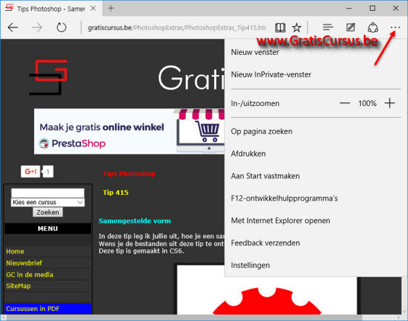Viewport: 408px width, 321px height.
Task: Open a new tab with plus
Action: pos(111,8)
